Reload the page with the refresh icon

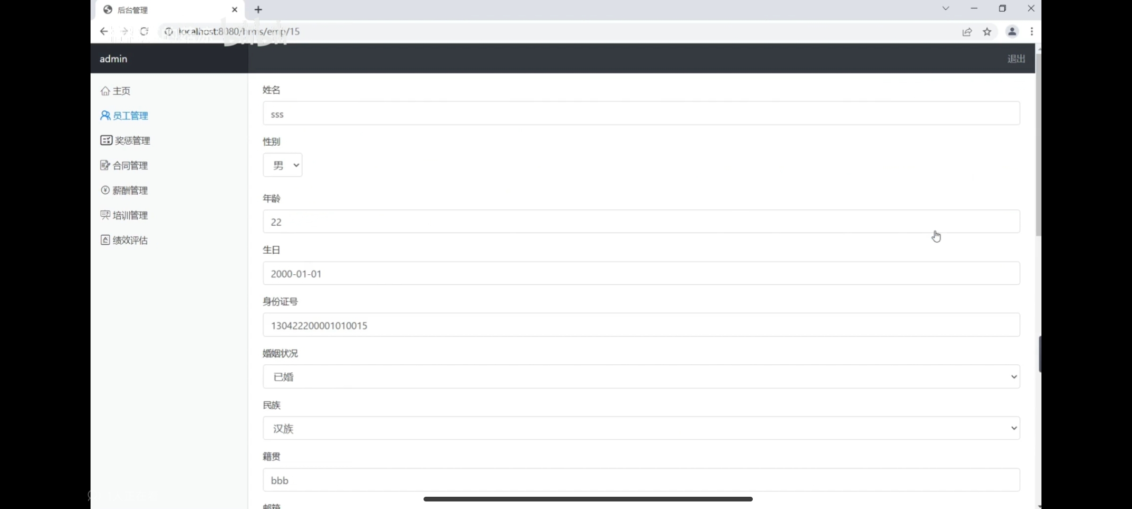coord(144,32)
